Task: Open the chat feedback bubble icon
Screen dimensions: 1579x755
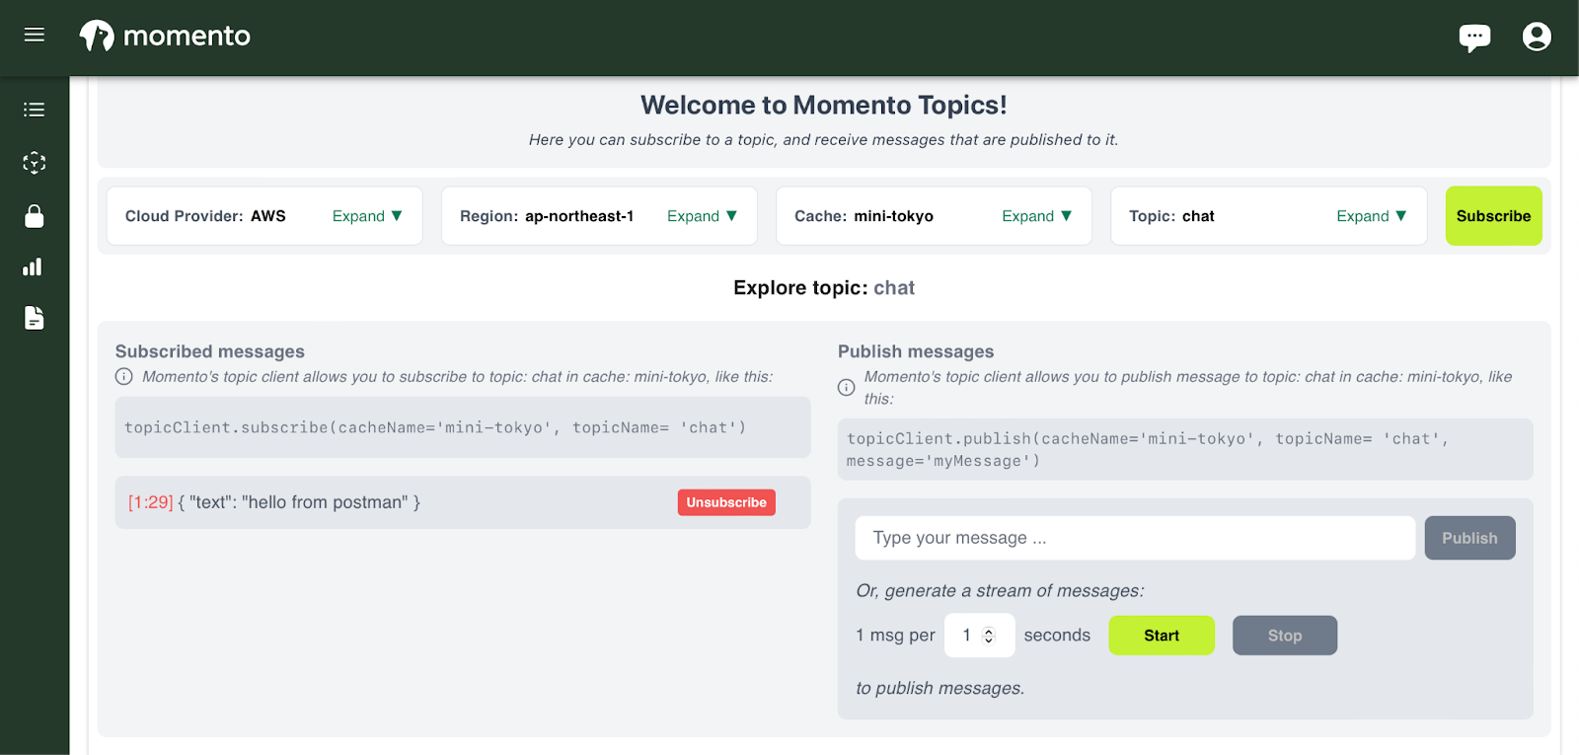Action: [x=1474, y=38]
